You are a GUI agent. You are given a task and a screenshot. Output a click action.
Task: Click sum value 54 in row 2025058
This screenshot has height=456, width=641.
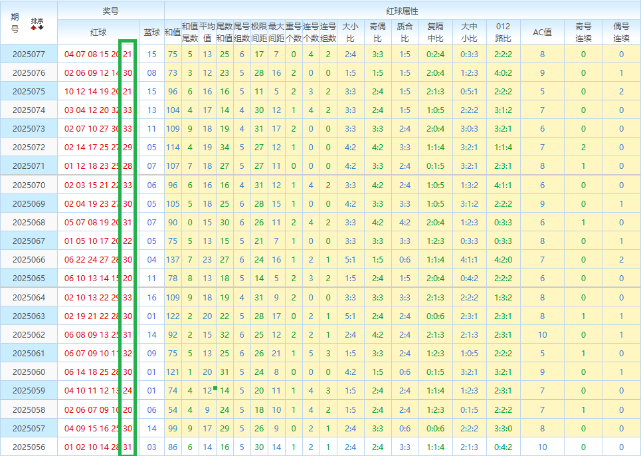point(173,409)
